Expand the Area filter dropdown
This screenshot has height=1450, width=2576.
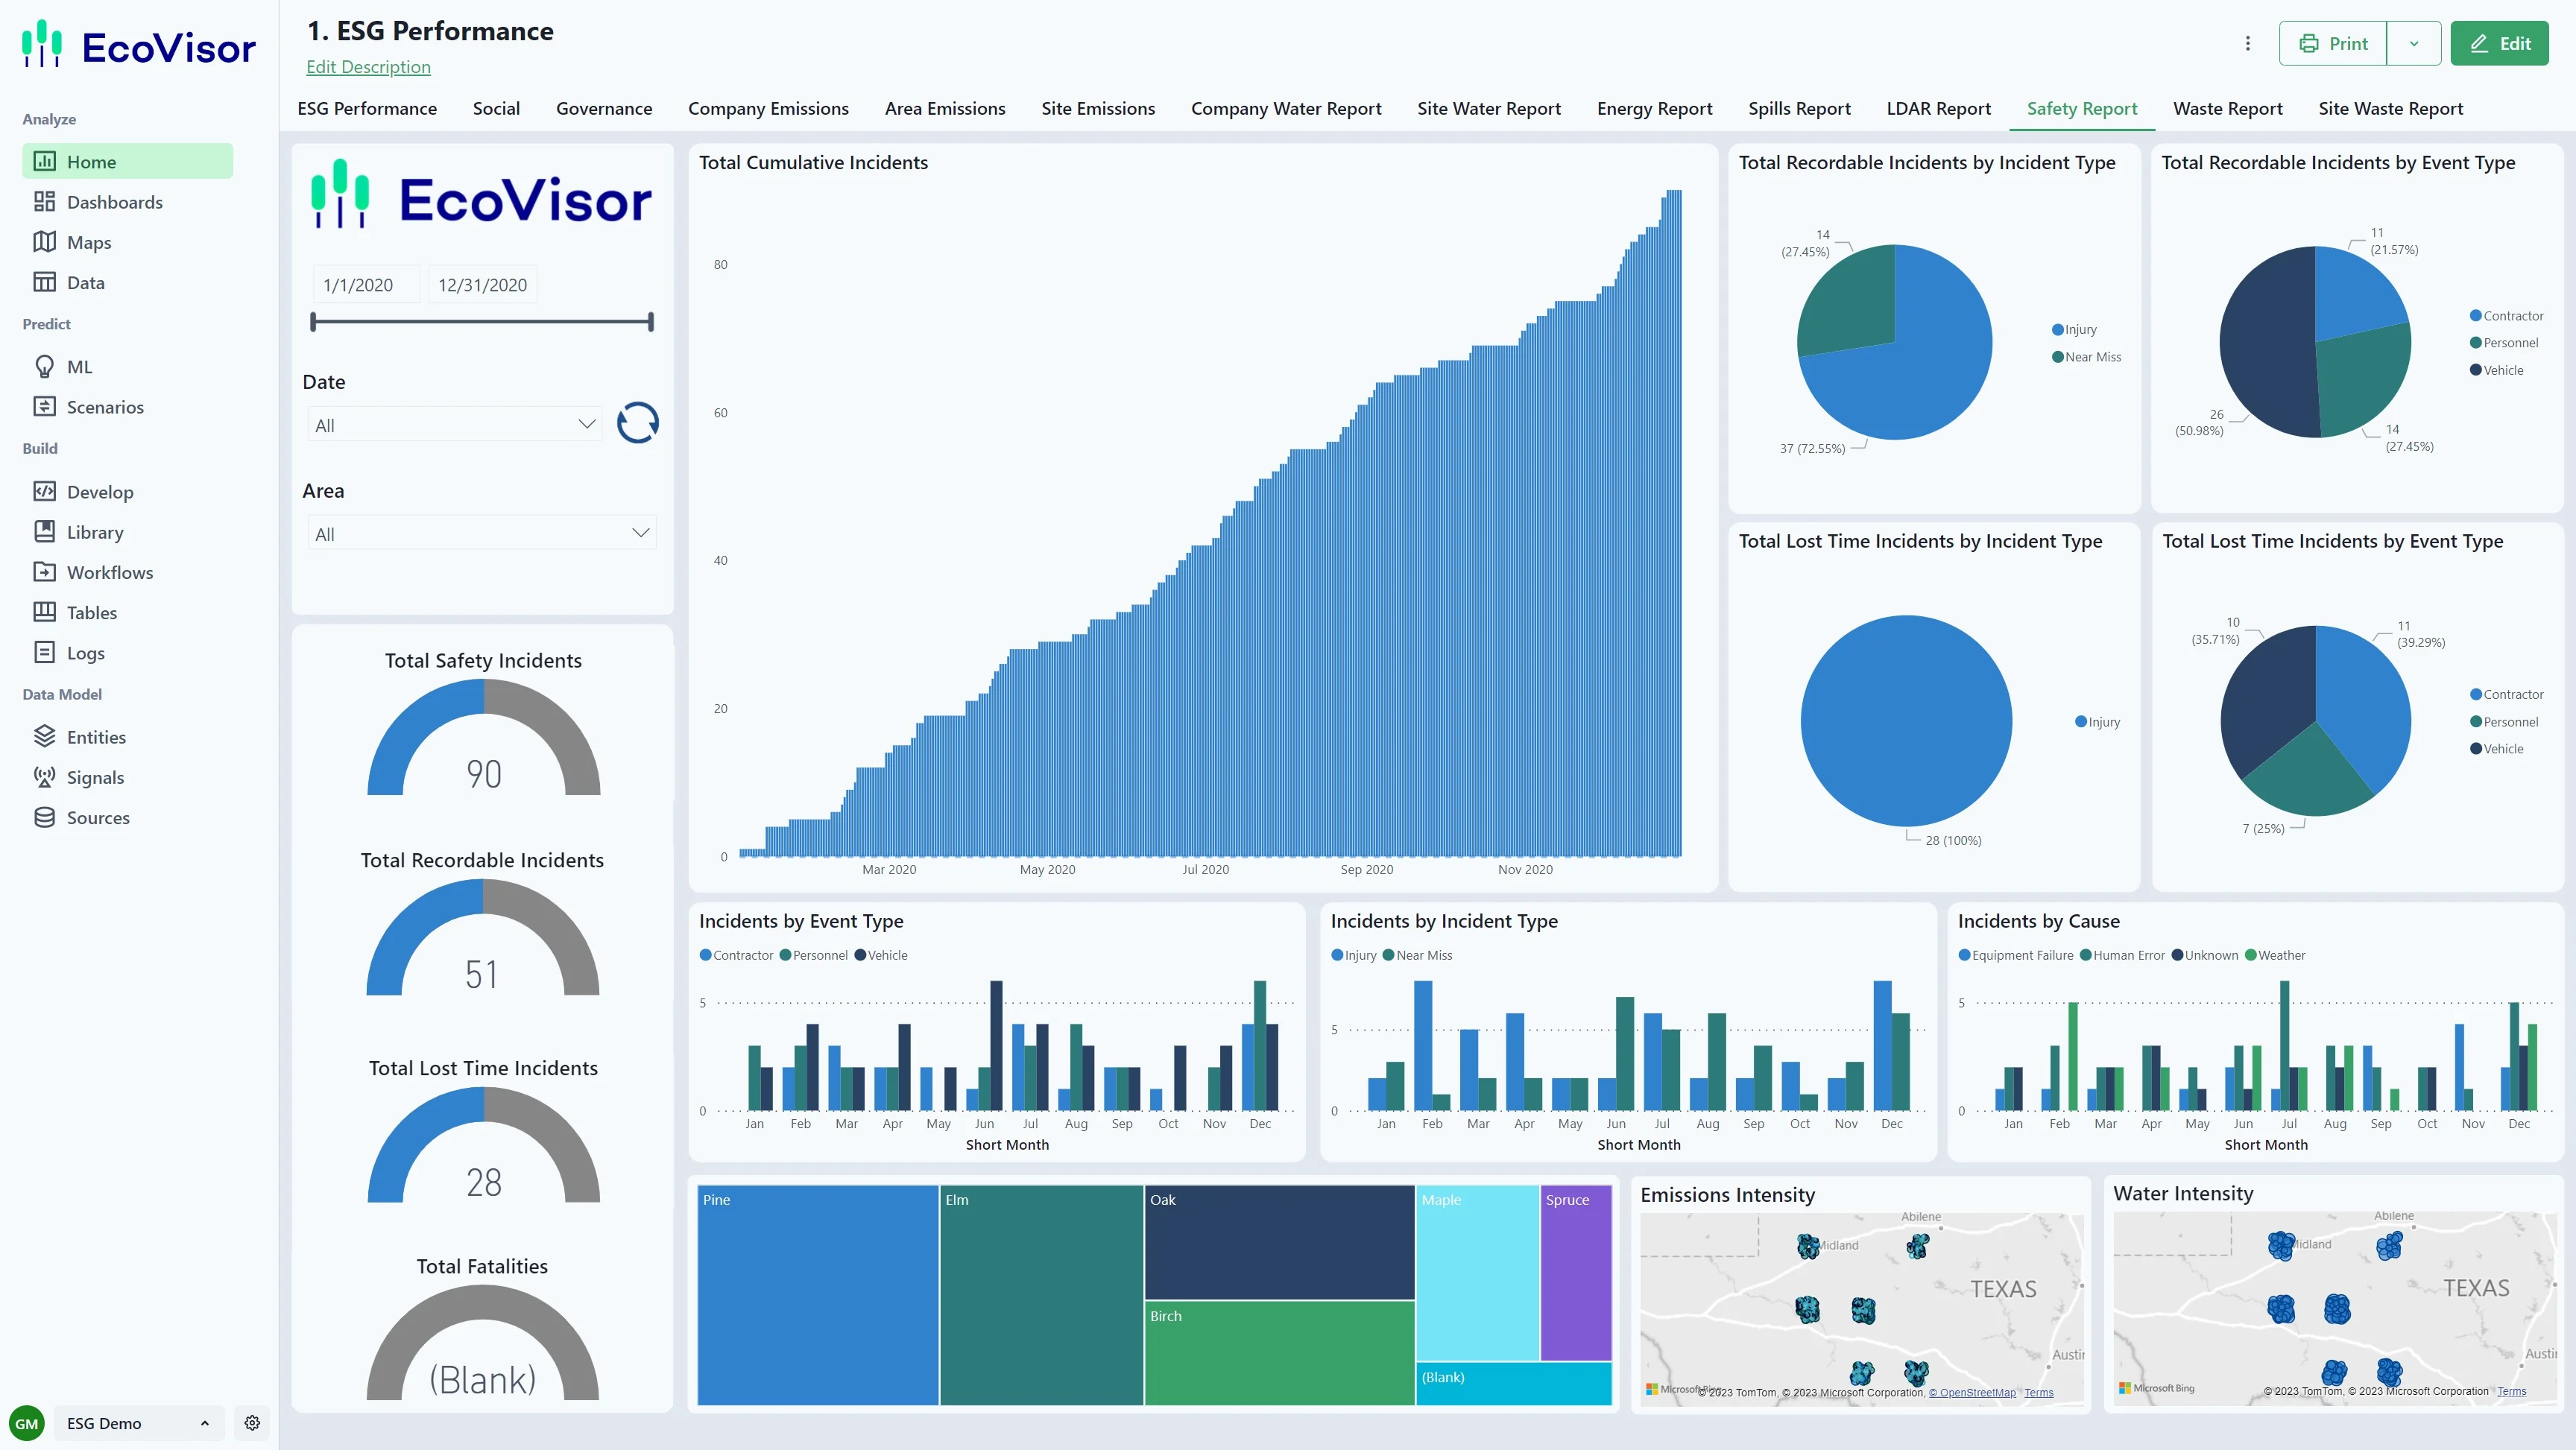[640, 533]
